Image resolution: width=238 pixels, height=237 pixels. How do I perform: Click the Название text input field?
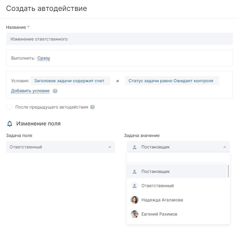pyautogui.click(x=119, y=39)
